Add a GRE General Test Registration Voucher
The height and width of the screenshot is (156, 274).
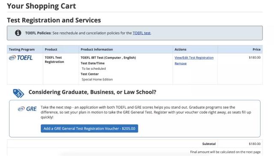(89, 129)
